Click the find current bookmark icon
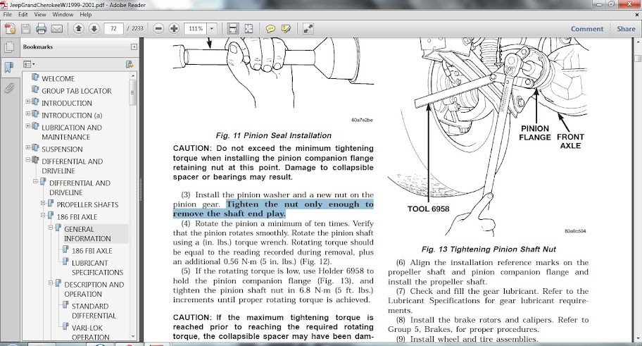This screenshot has height=346, width=642. pyautogui.click(x=130, y=64)
